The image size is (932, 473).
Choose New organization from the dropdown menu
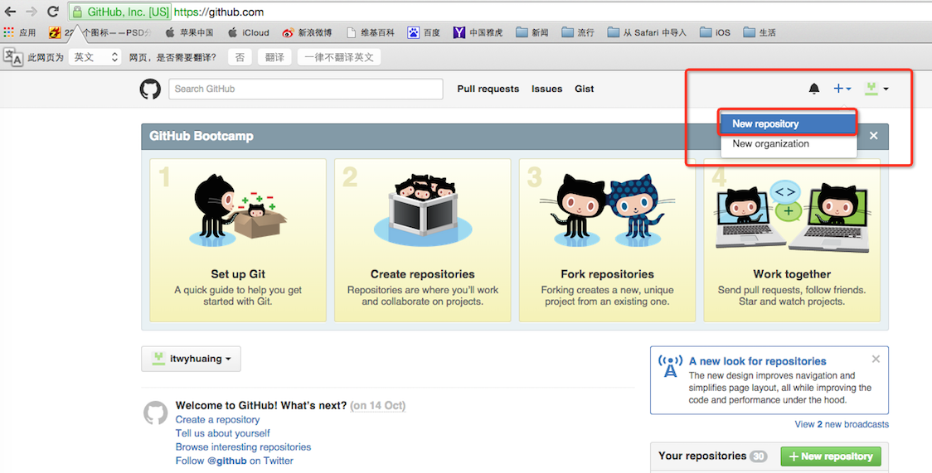789,143
